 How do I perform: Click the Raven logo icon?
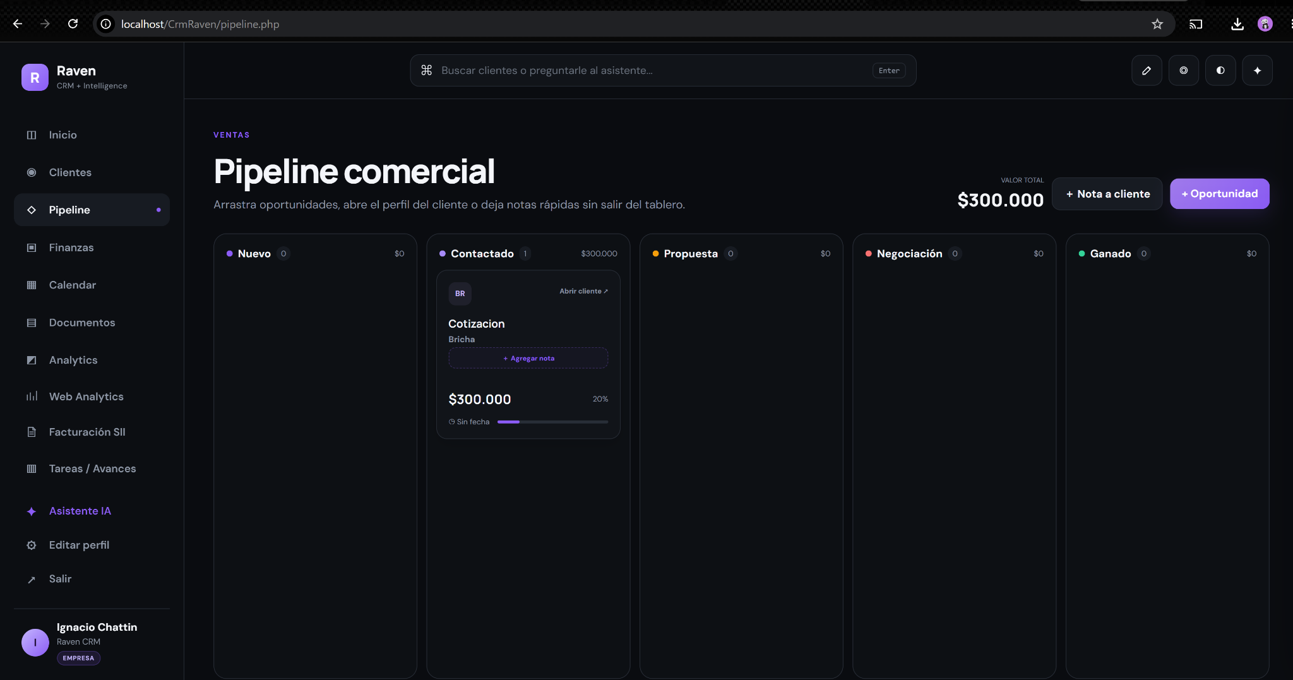point(35,78)
